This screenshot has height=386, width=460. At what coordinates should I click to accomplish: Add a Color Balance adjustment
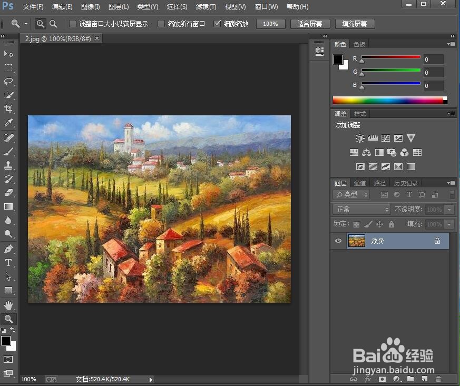[x=366, y=152]
